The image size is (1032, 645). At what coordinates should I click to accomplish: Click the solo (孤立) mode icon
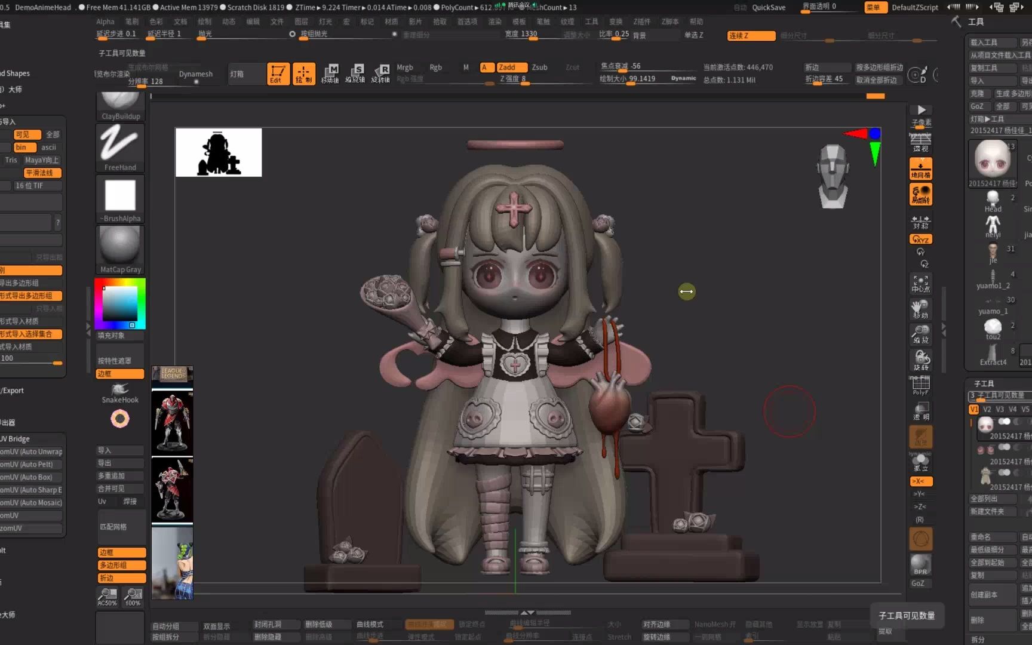point(920,462)
